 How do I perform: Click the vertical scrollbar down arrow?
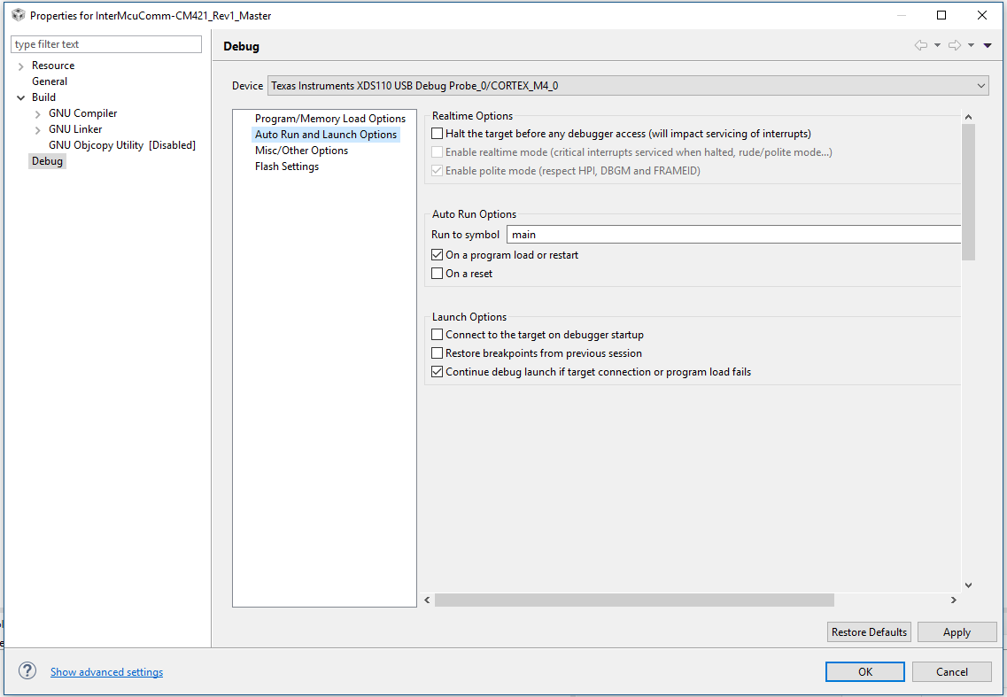pyautogui.click(x=968, y=585)
